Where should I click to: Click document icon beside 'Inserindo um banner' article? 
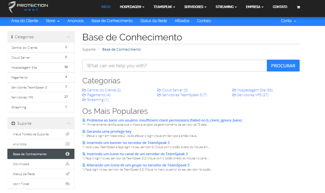point(84,142)
